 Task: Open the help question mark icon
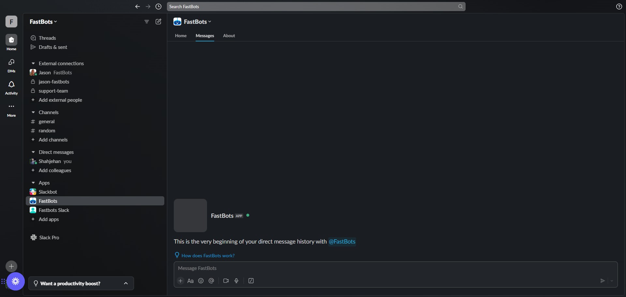[x=619, y=7]
